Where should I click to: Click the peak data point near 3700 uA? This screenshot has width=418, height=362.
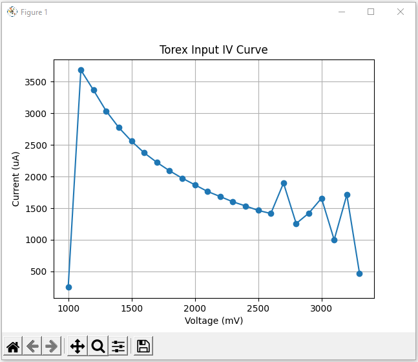81,70
